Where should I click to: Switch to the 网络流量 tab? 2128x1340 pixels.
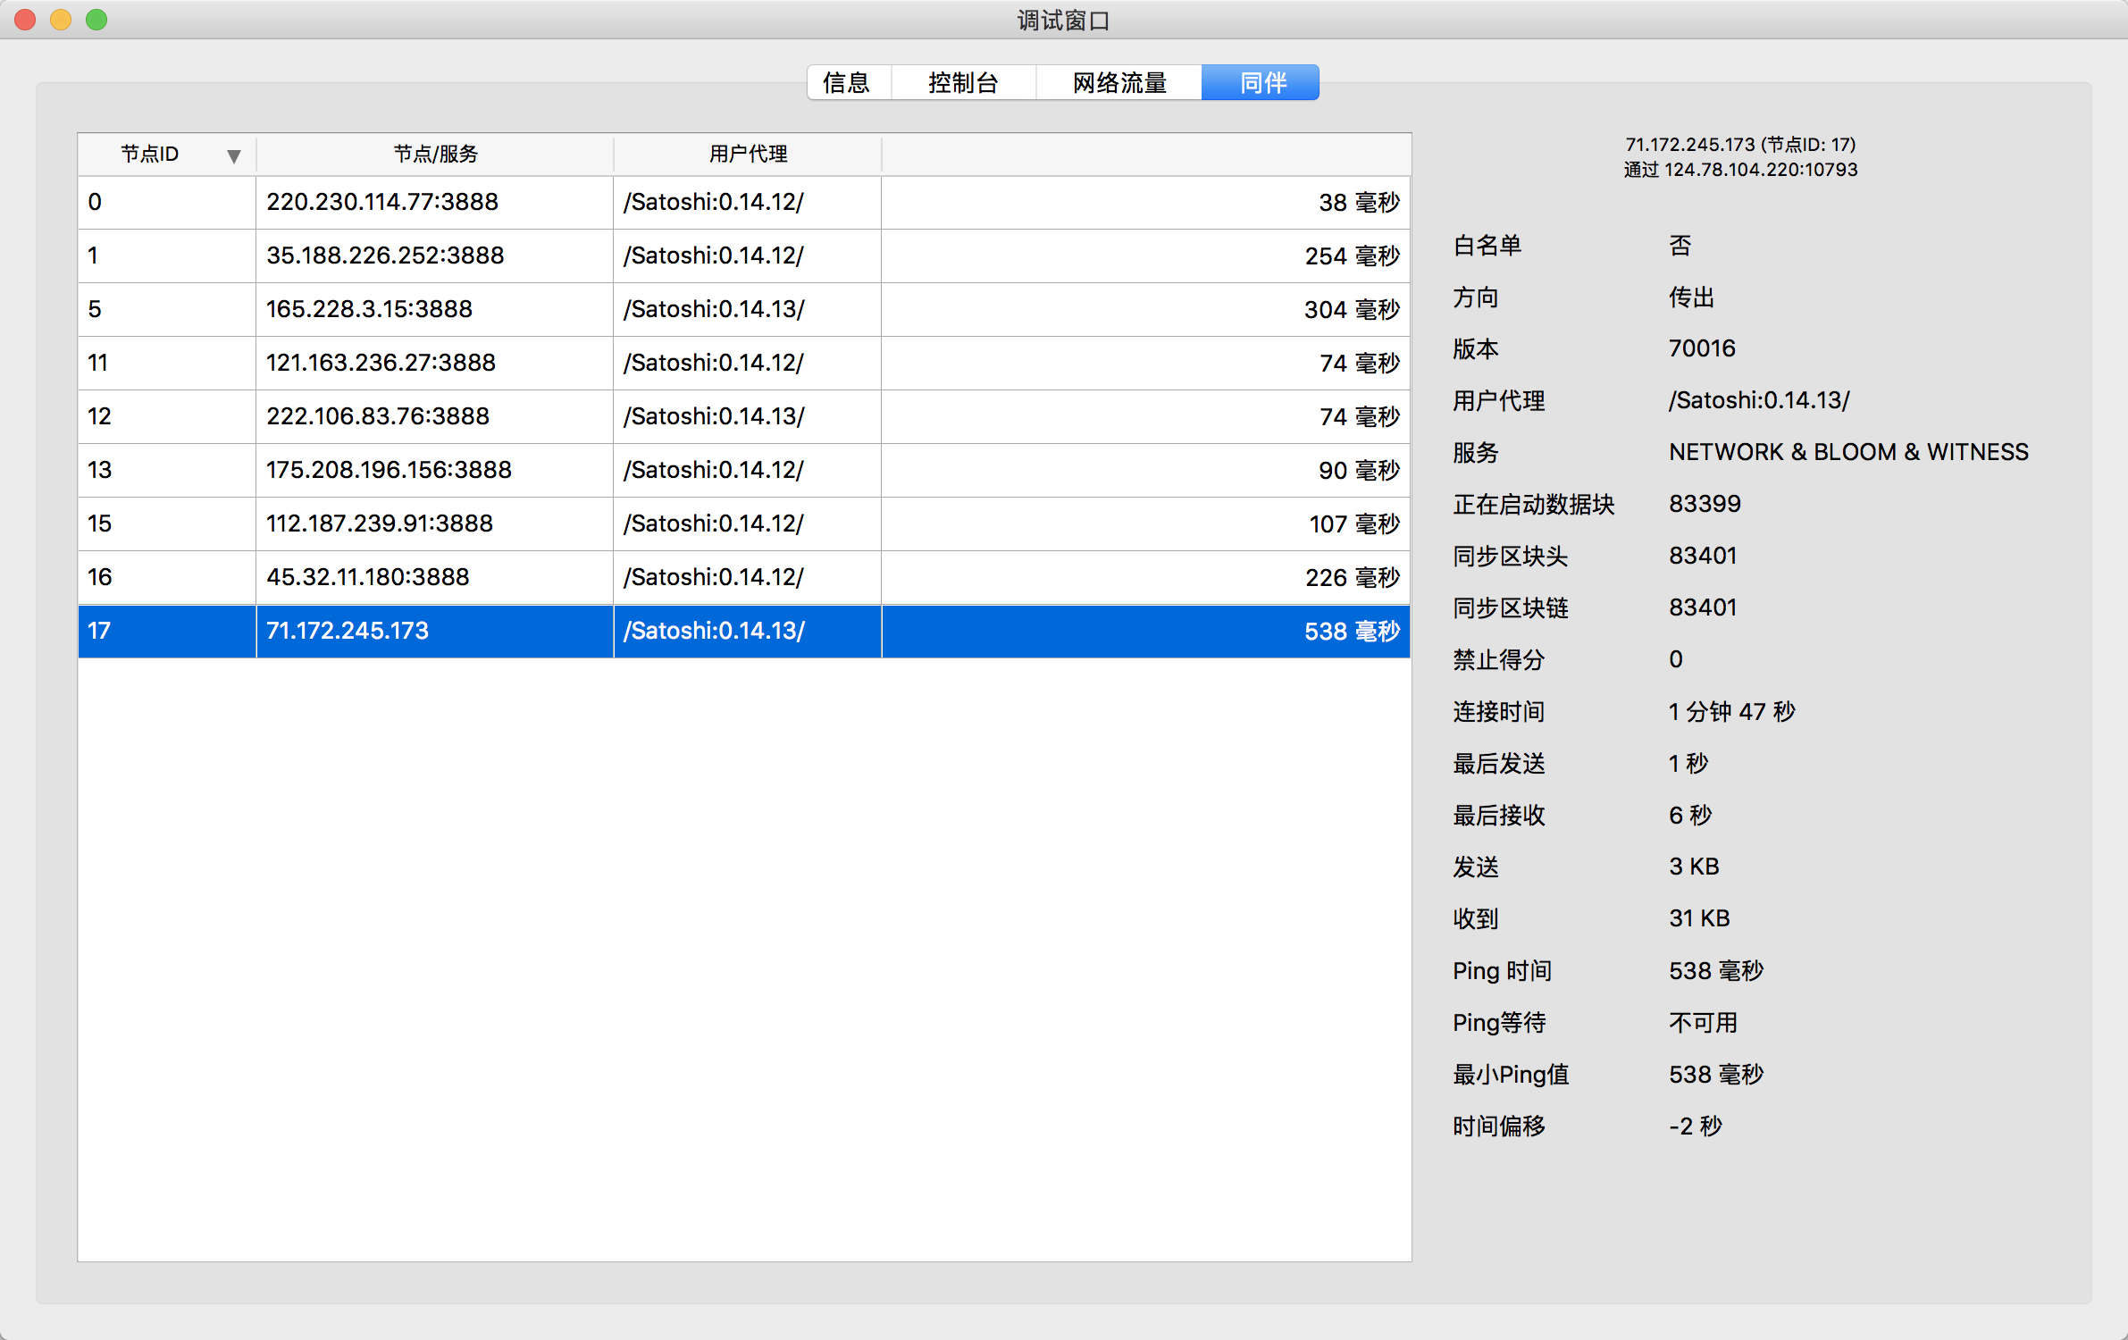[1118, 83]
